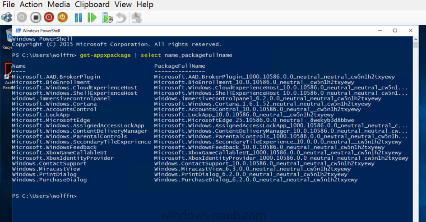Maximize the Windows PowerShell window
Screen dimensions: 426x222
[x=395, y=30]
